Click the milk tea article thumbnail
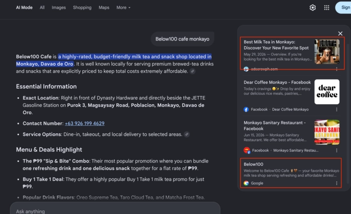Image resolution: width=351 pixels, height=214 pixels. point(327,52)
